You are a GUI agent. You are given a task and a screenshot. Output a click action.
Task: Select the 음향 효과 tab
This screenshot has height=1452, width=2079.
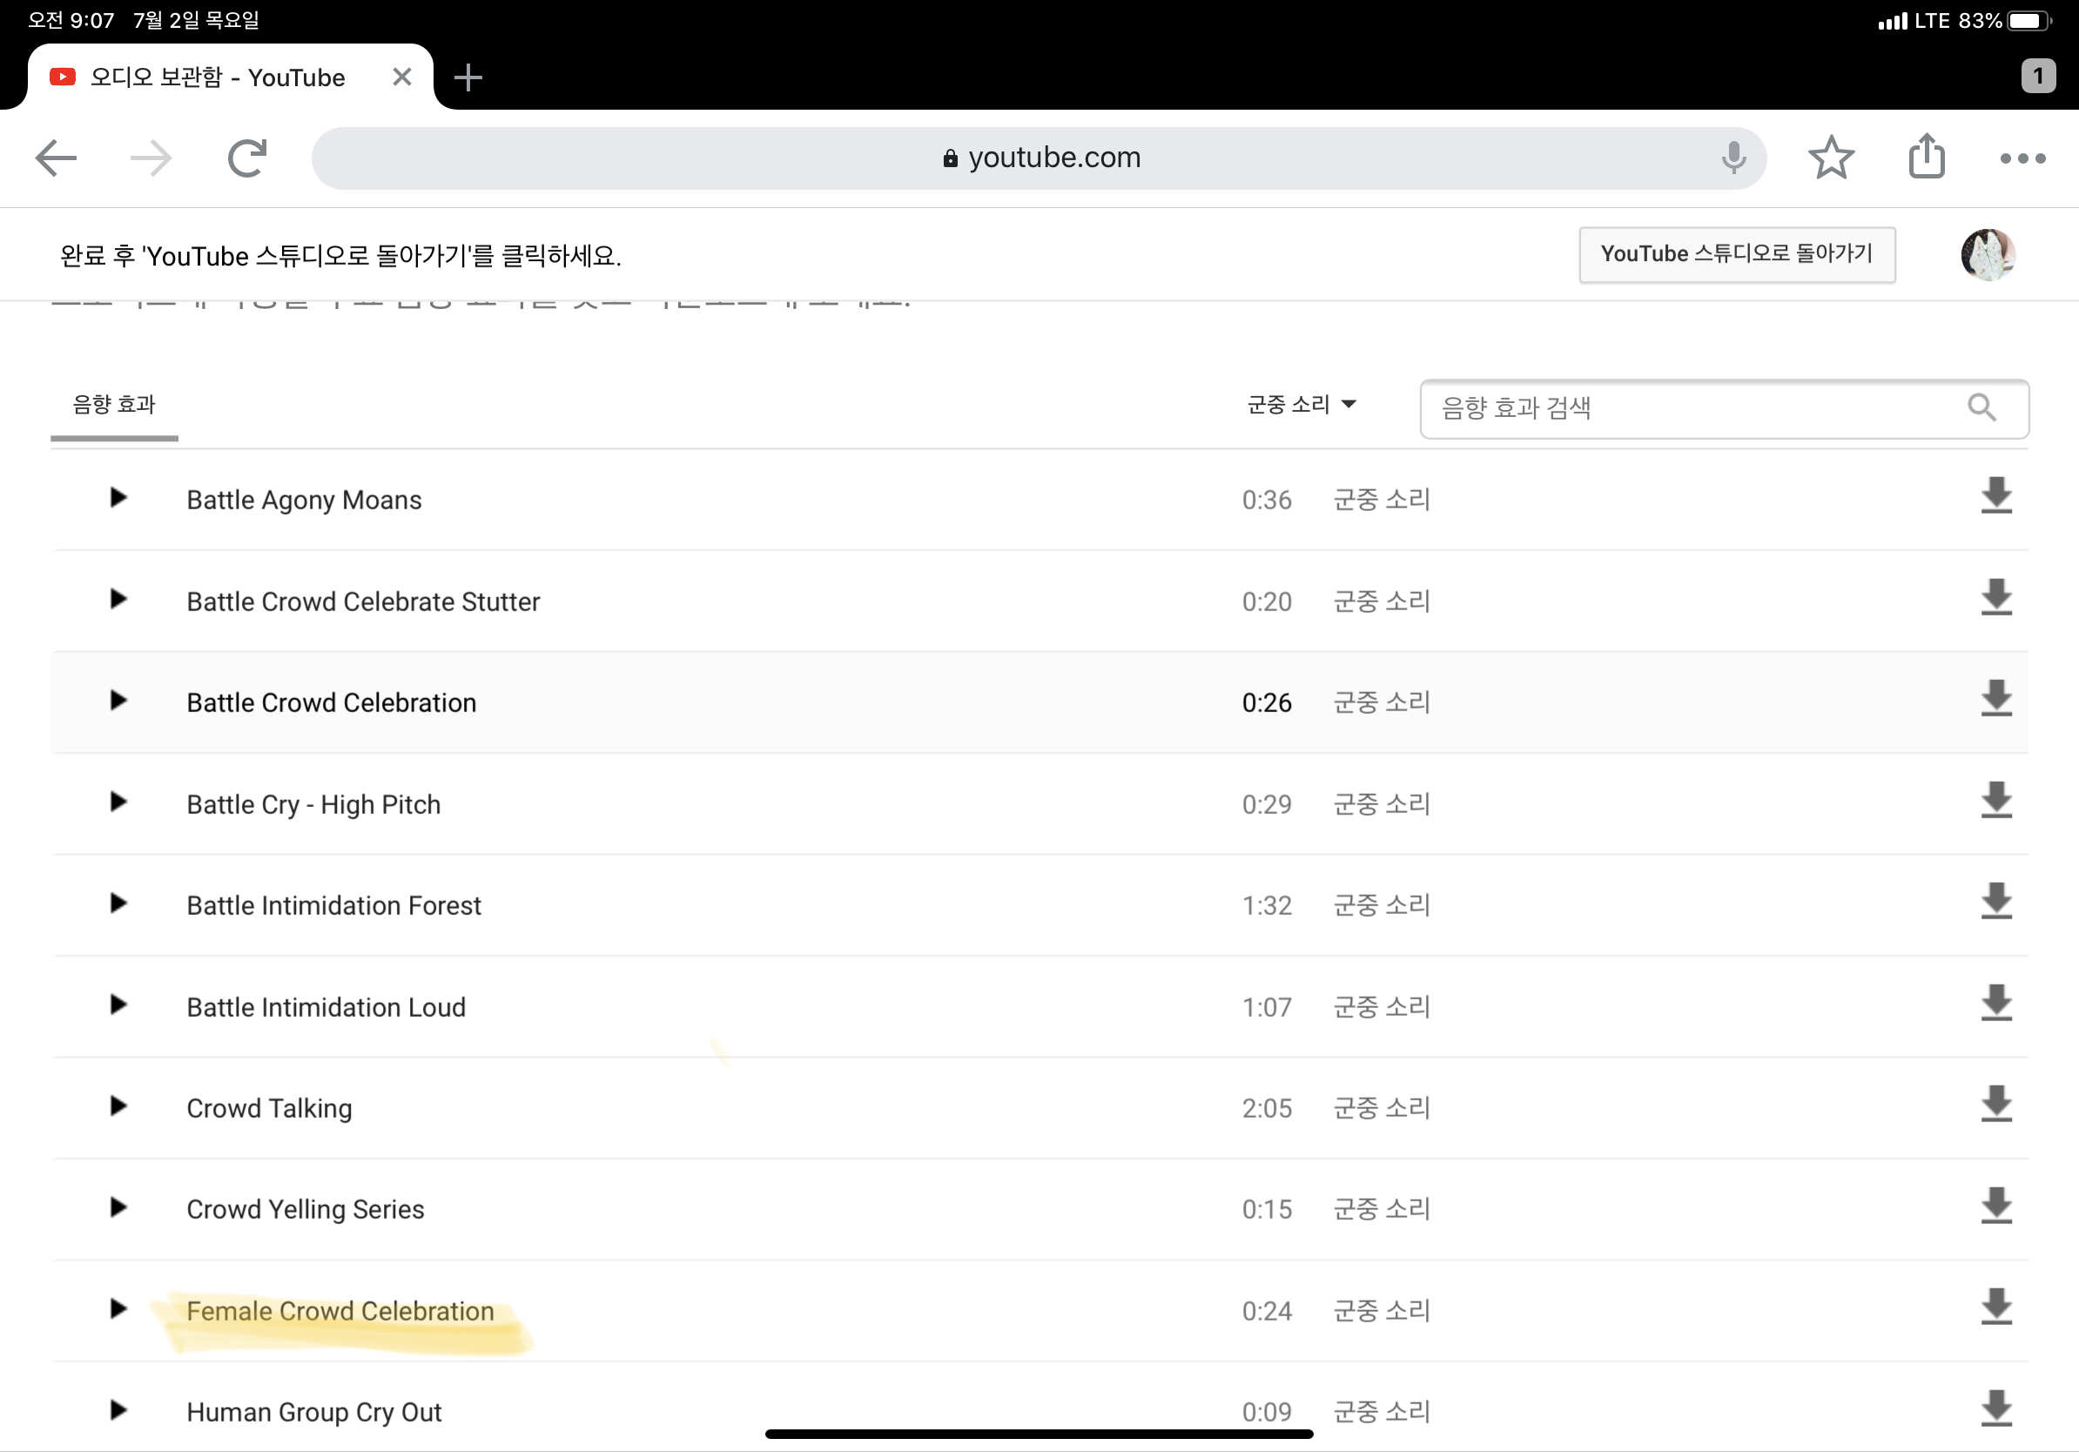[114, 405]
